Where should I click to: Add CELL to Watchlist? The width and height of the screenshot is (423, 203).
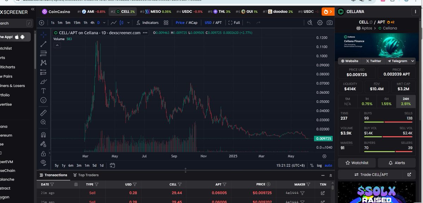pos(357,163)
